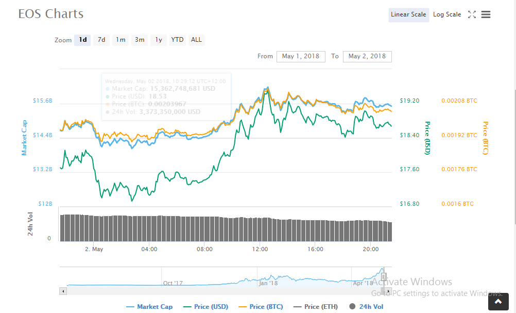Click the 20:00 time axis label
Screen dimensions: 516x313
click(371, 250)
